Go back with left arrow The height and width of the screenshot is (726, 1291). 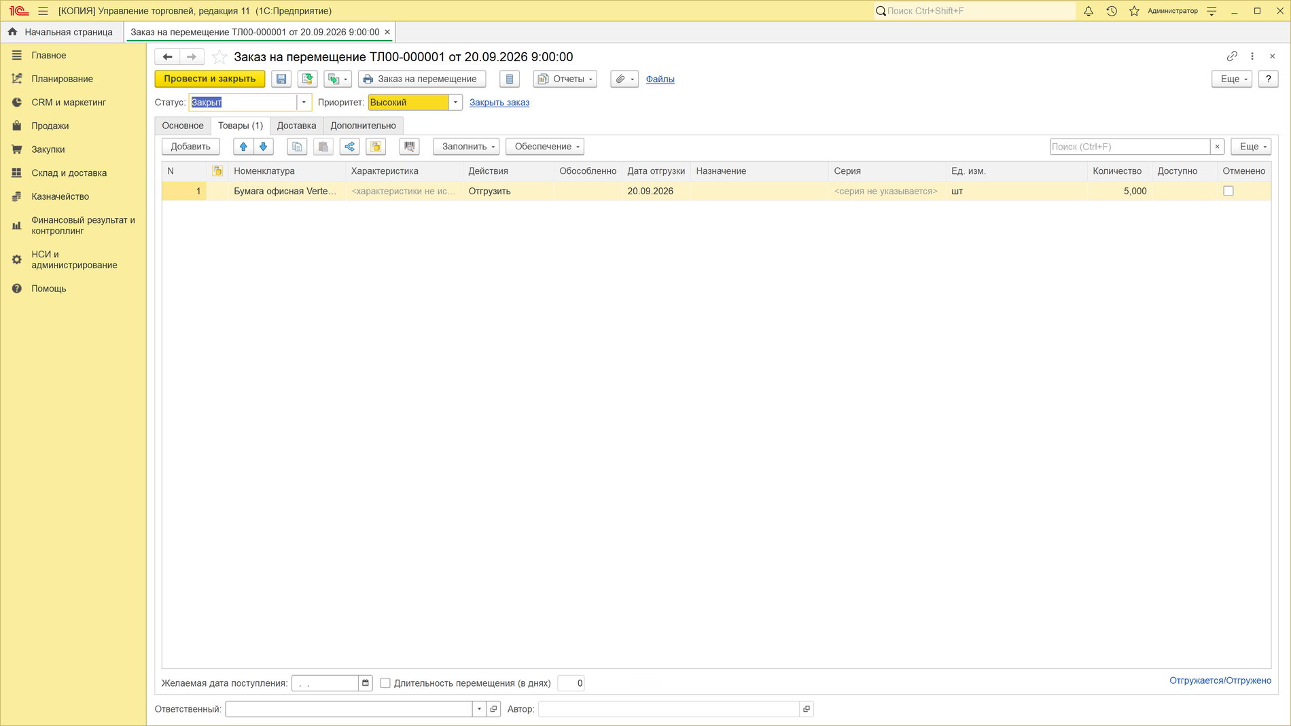pyautogui.click(x=167, y=57)
